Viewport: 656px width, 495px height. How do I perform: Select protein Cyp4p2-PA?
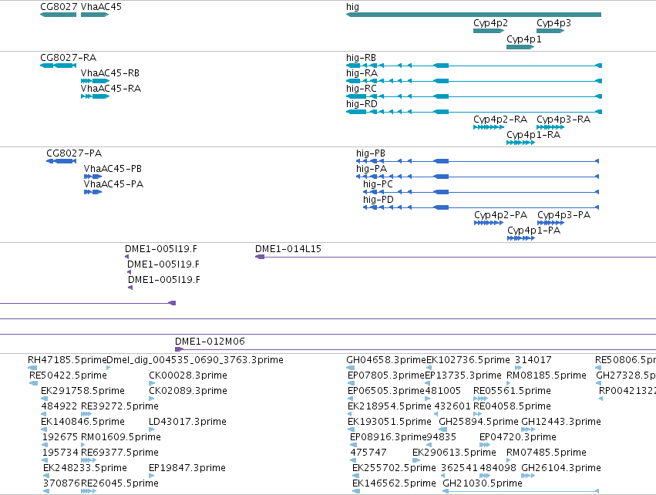[489, 223]
